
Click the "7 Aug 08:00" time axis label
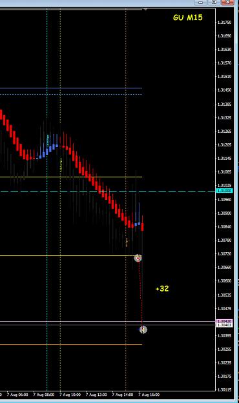click(43, 395)
